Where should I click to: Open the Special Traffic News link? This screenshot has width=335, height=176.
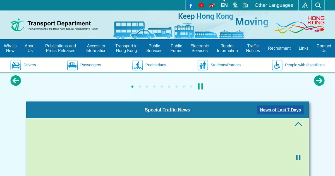pyautogui.click(x=167, y=110)
